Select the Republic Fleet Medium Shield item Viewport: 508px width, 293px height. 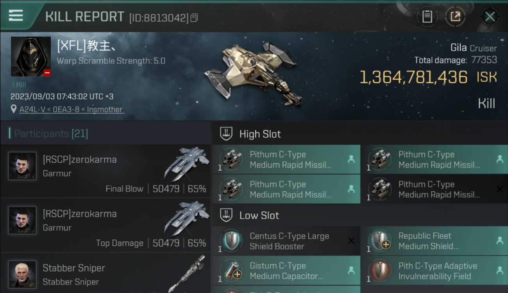click(x=435, y=241)
